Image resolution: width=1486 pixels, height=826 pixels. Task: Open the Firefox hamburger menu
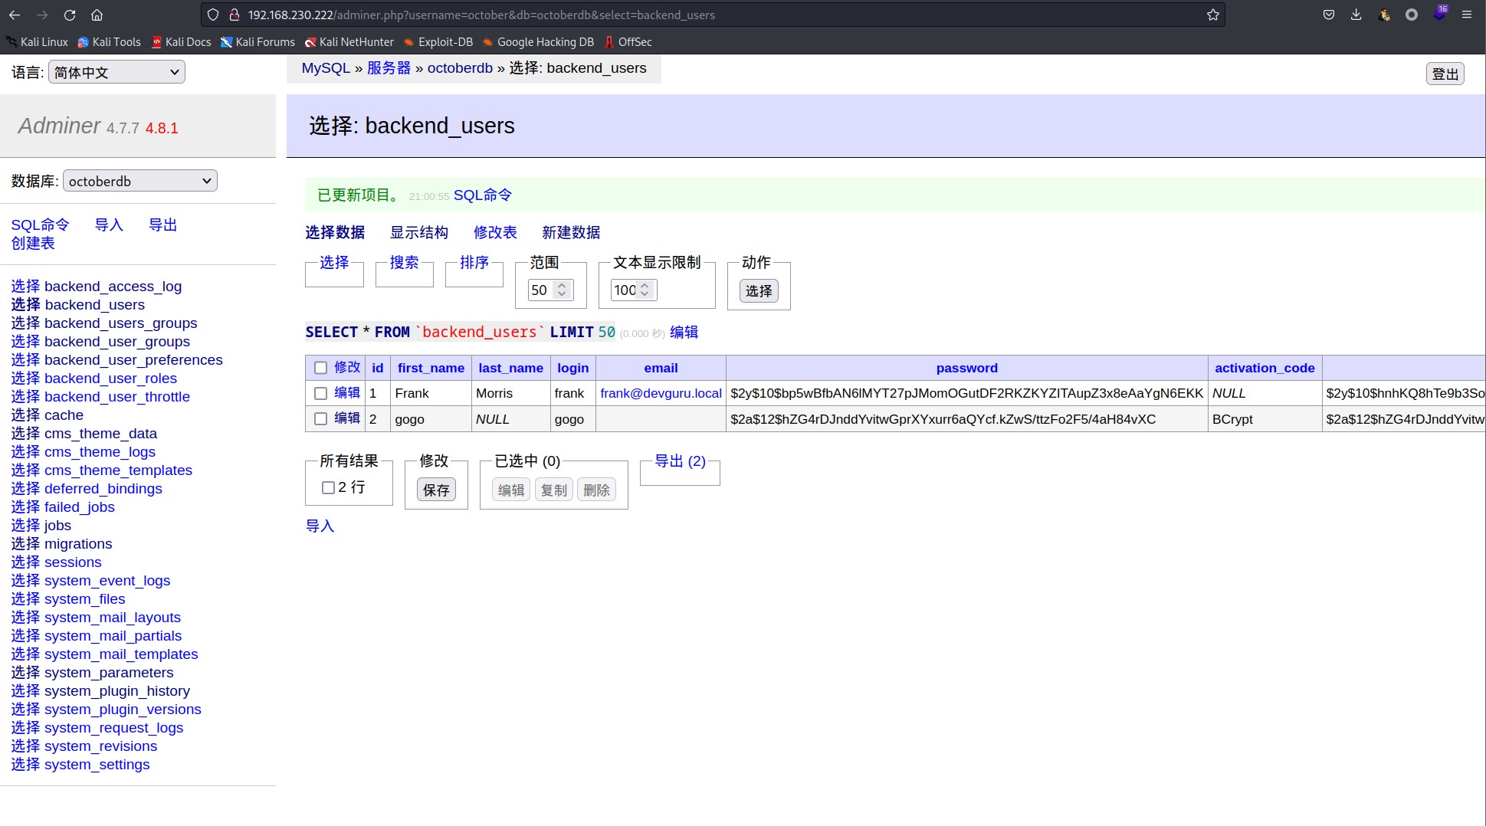1466,15
